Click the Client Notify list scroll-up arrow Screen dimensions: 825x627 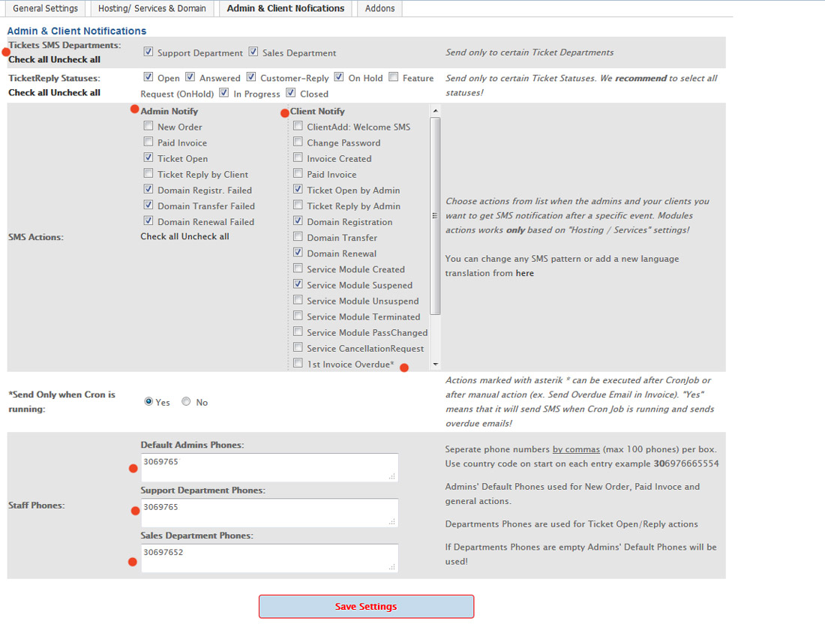tap(435, 111)
